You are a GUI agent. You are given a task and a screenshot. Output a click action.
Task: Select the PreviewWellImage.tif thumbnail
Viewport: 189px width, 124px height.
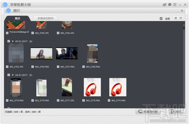pyautogui.click(x=16, y=25)
